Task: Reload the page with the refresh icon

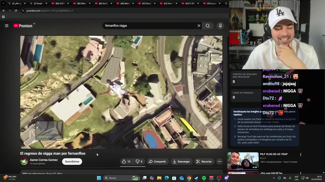Action: click(x=16, y=11)
